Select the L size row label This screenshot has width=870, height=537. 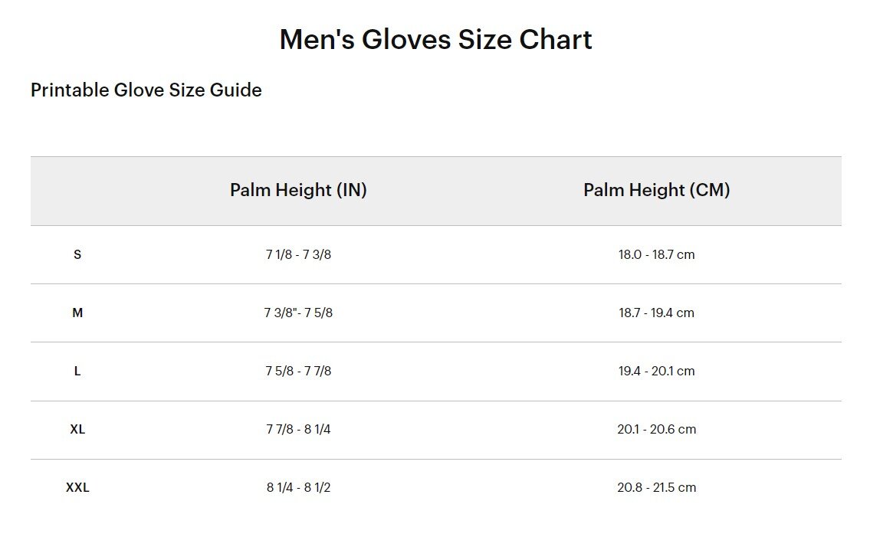point(77,371)
